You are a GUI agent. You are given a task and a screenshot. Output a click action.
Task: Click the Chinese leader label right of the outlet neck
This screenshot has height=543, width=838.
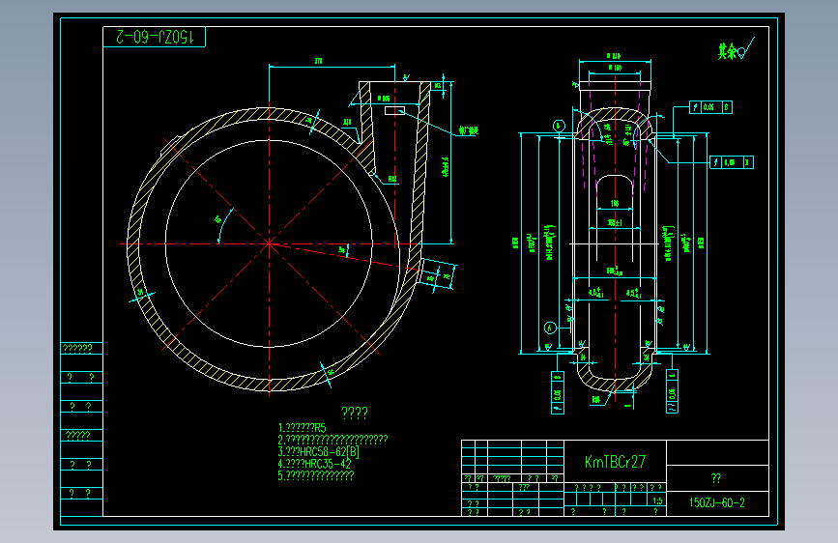468,130
